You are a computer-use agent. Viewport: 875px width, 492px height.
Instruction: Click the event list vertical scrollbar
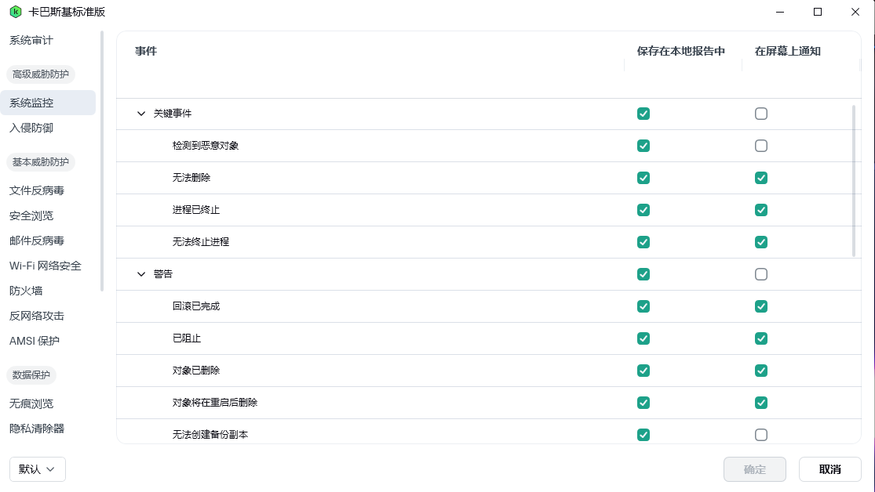854,181
